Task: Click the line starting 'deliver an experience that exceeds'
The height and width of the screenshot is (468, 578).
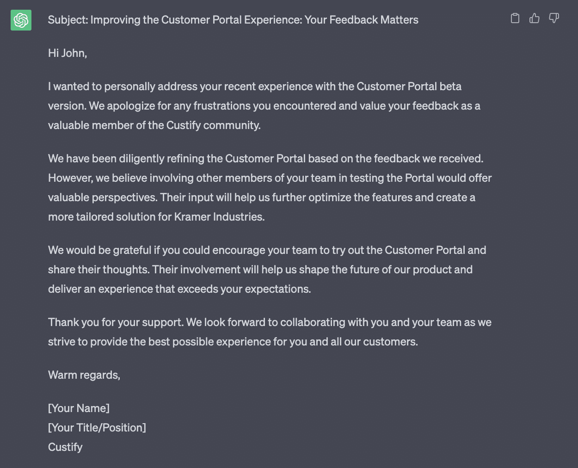Action: tap(179, 289)
